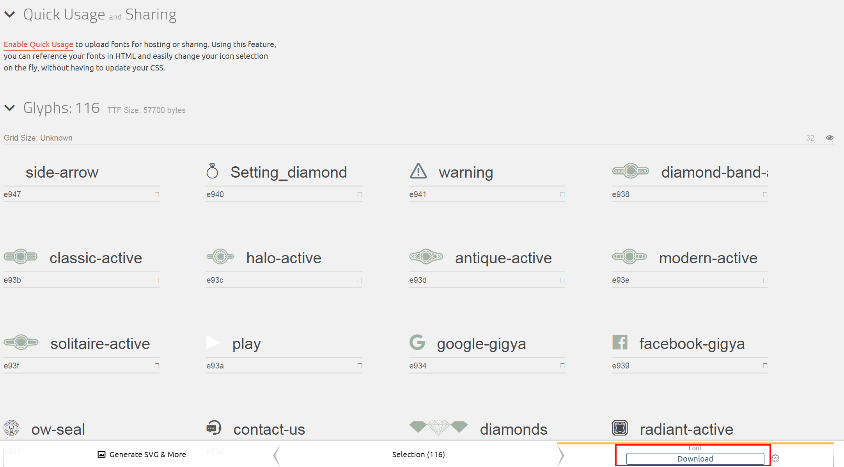Click the Download button
Viewport: 844px width, 467px height.
click(x=695, y=459)
